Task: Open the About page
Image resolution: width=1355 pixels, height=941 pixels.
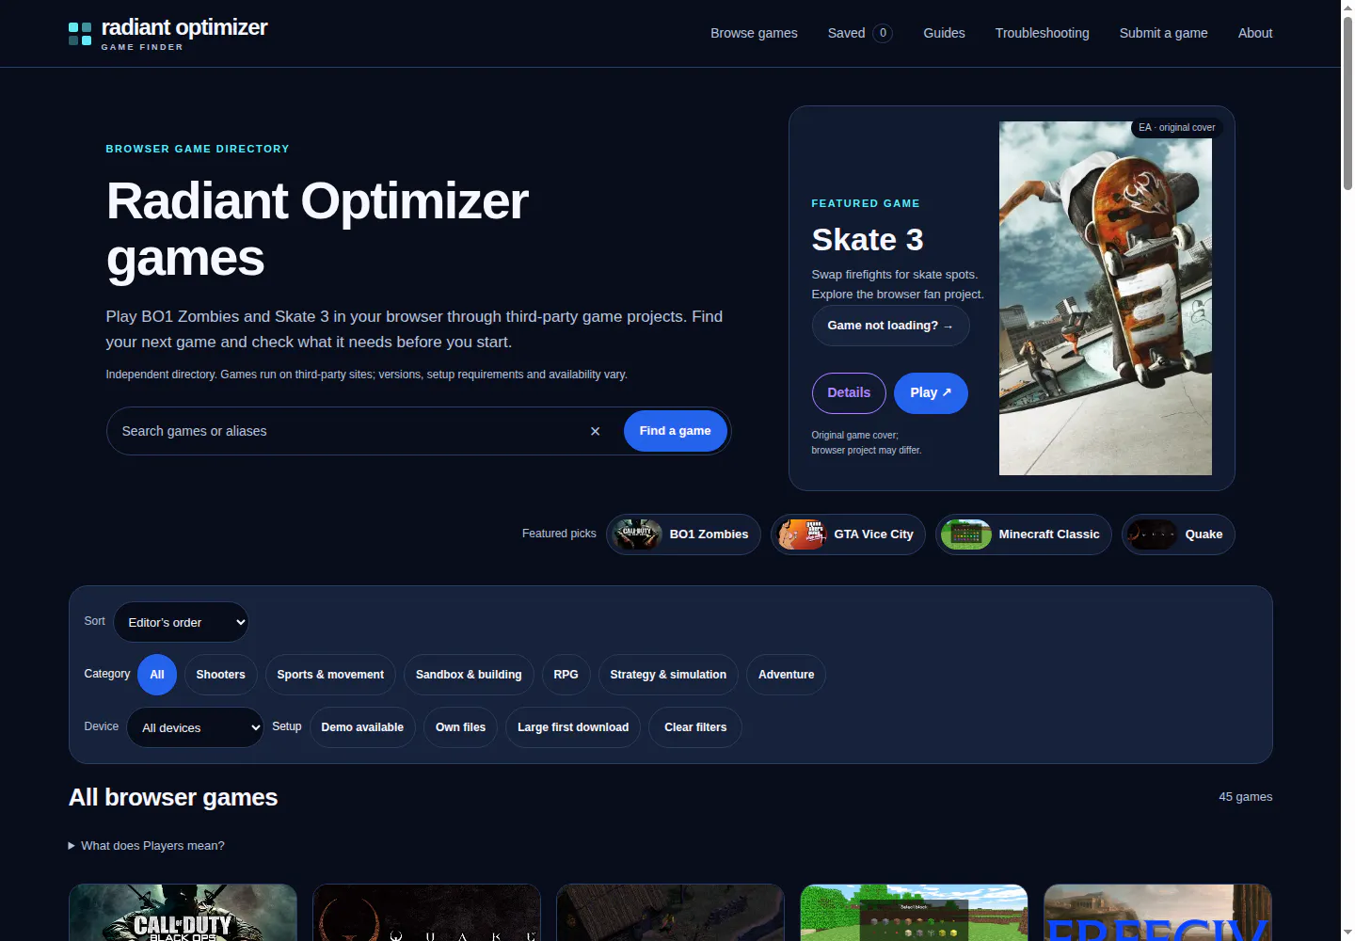Action: coord(1255,33)
